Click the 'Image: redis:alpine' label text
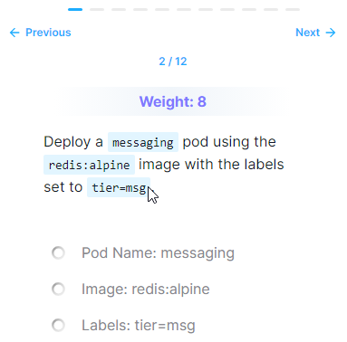The image size is (347, 342). pyautogui.click(x=146, y=290)
